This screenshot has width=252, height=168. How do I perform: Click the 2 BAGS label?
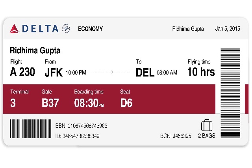click(206, 136)
